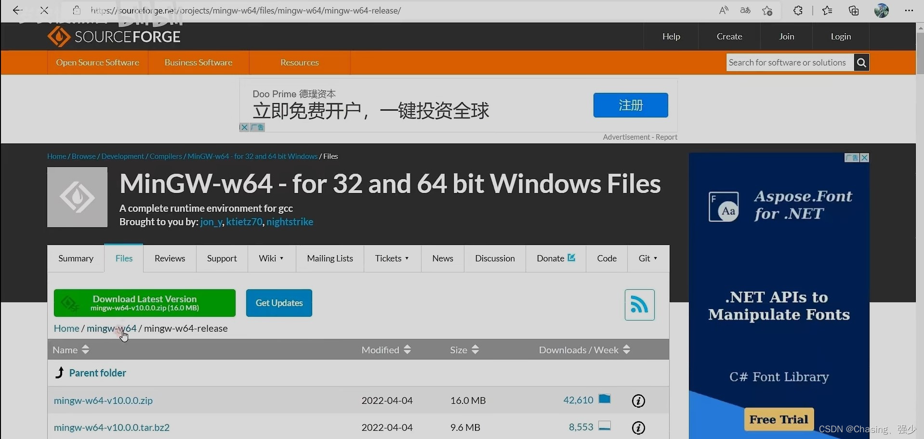Sort files by Size arrows
924x439 pixels.
475,349
